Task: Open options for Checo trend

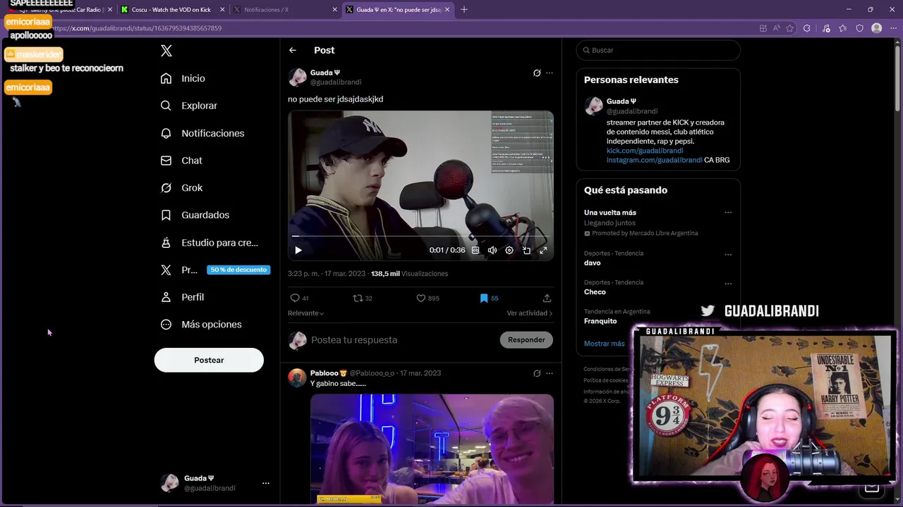Action: point(728,283)
